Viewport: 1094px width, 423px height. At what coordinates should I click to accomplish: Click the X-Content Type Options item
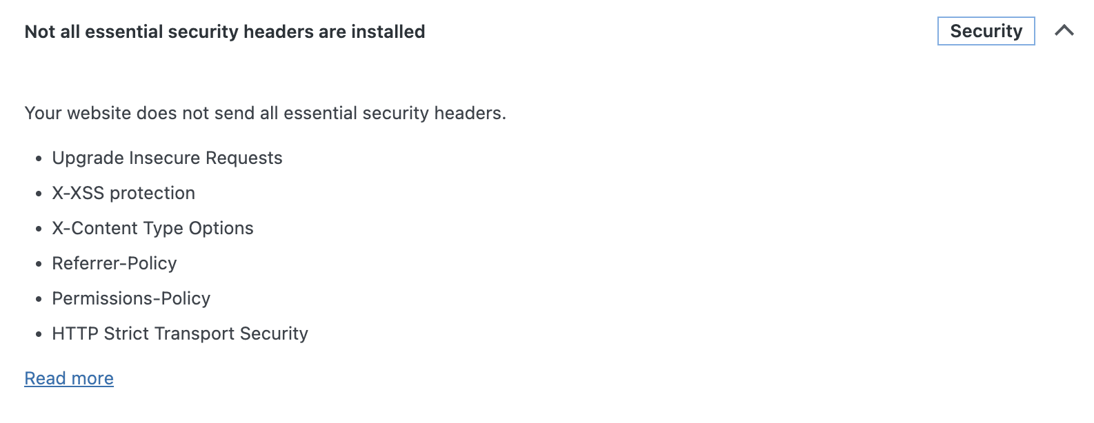tap(152, 228)
